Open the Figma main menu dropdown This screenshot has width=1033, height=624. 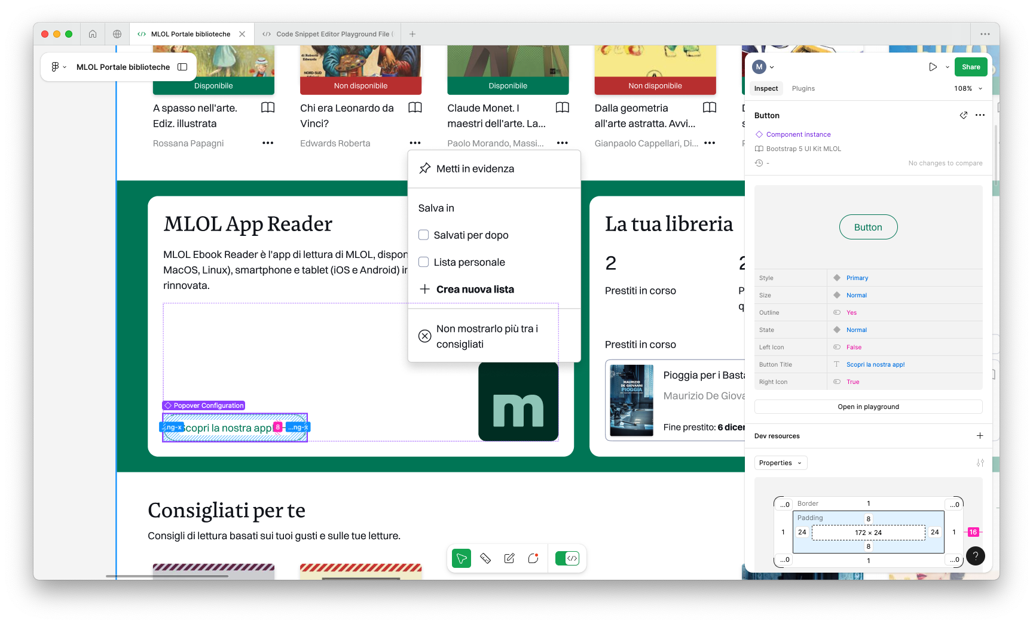(x=58, y=67)
